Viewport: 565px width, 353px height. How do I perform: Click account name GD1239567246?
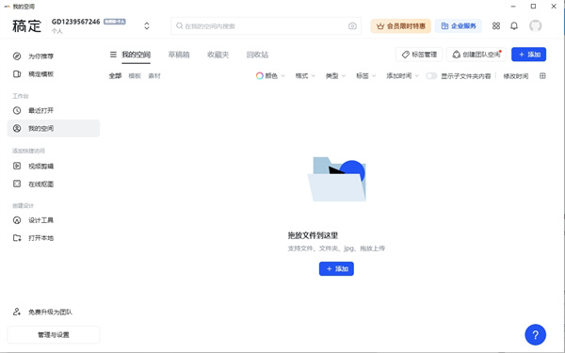(75, 22)
